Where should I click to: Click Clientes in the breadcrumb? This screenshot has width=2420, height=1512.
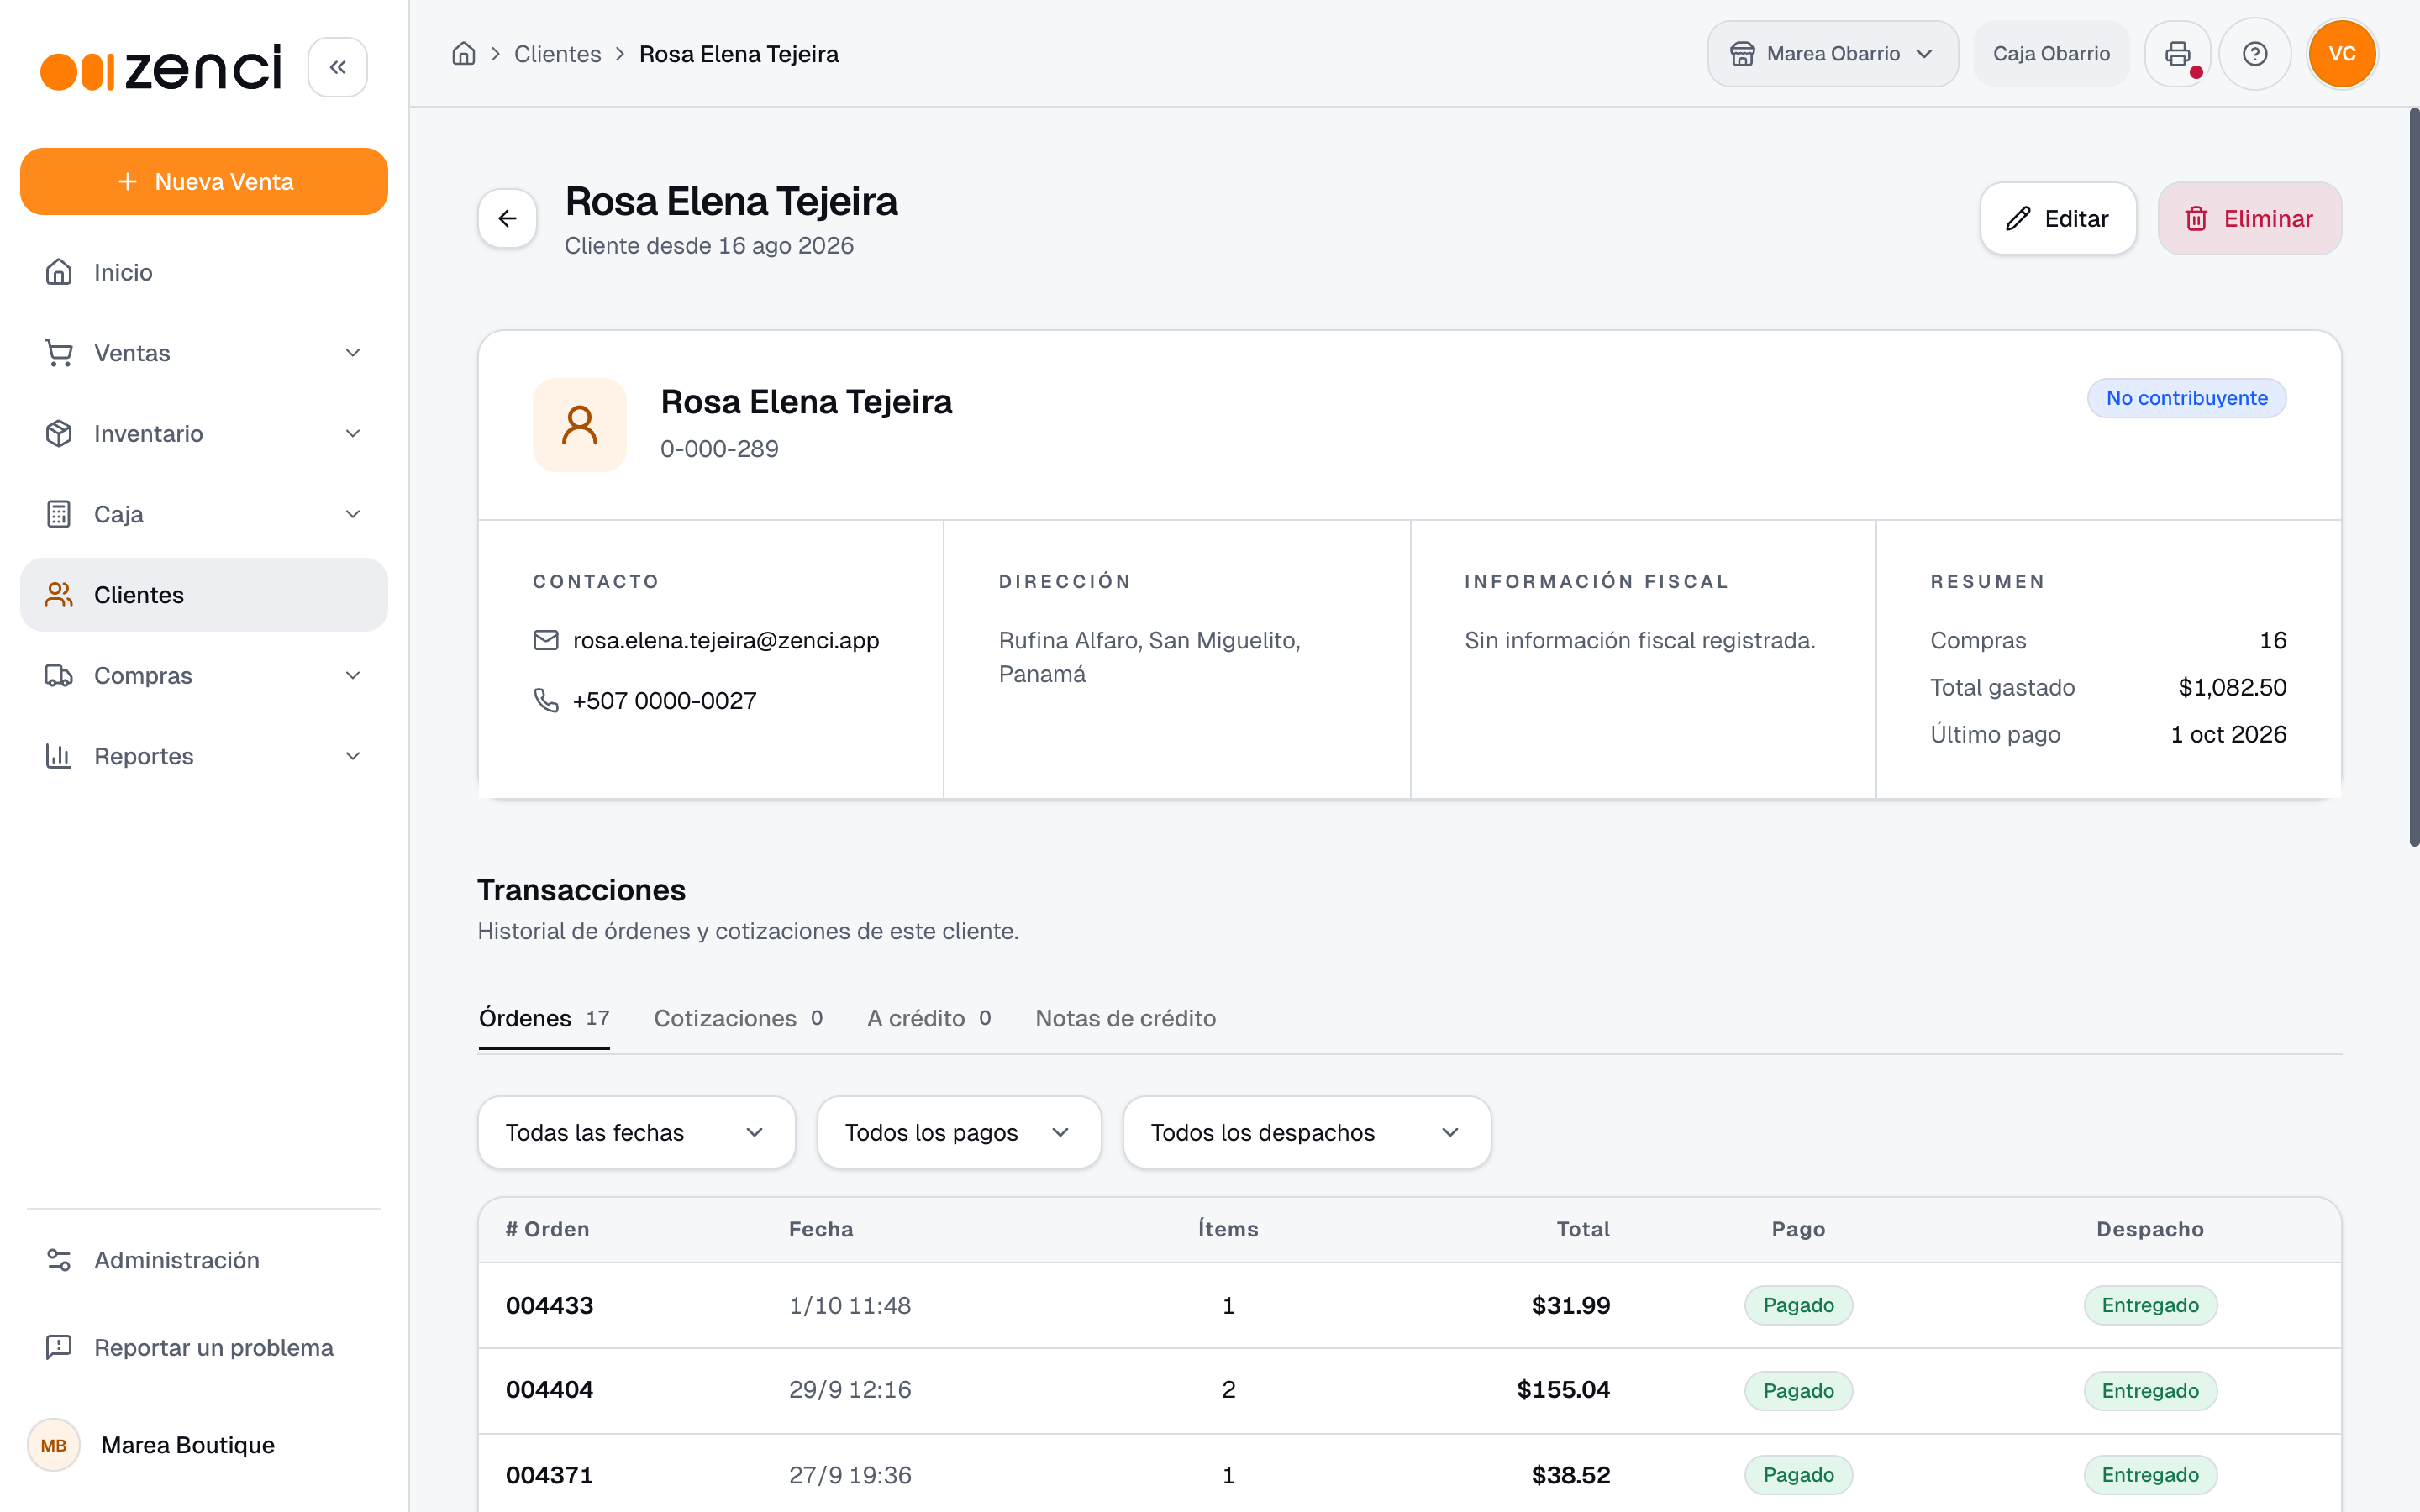557,54
